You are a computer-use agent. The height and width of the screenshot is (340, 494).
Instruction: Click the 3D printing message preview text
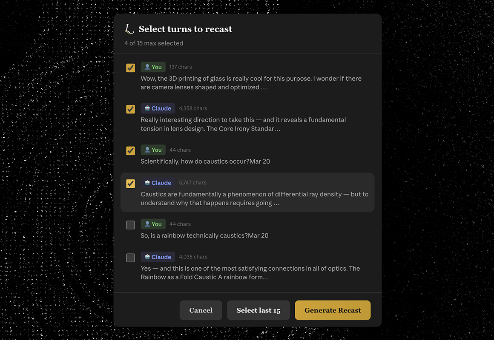pos(251,82)
